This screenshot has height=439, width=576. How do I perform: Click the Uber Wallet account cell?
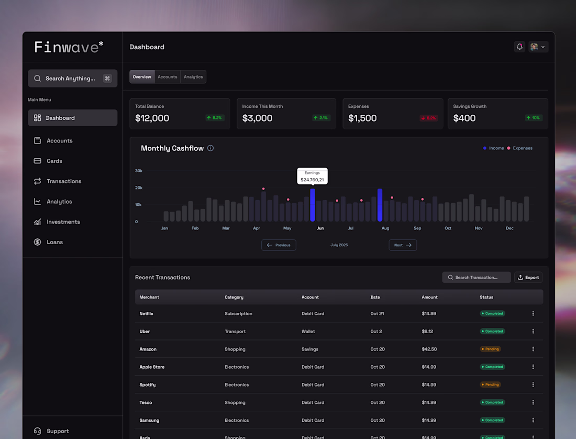tap(308, 332)
